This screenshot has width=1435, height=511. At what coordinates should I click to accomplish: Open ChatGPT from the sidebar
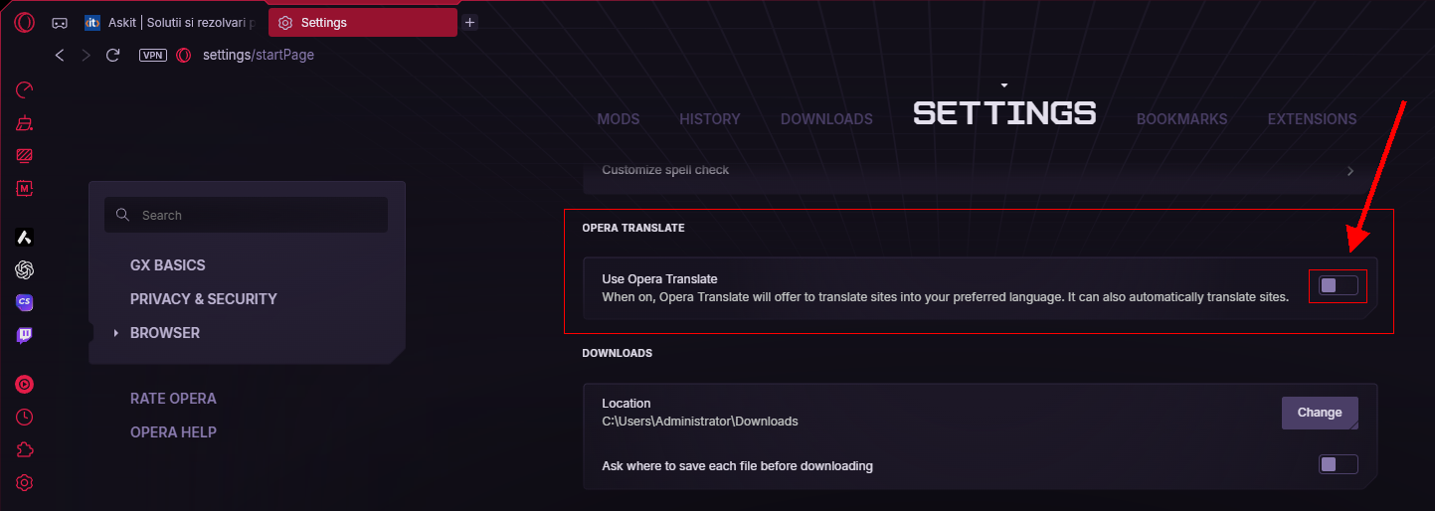coord(25,269)
